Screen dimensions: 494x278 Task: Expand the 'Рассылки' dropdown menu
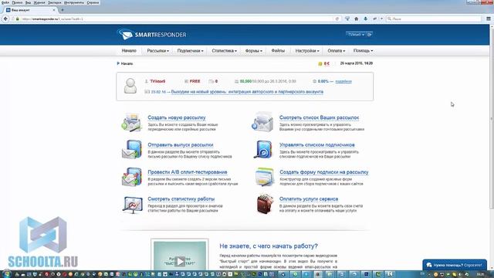click(x=157, y=51)
